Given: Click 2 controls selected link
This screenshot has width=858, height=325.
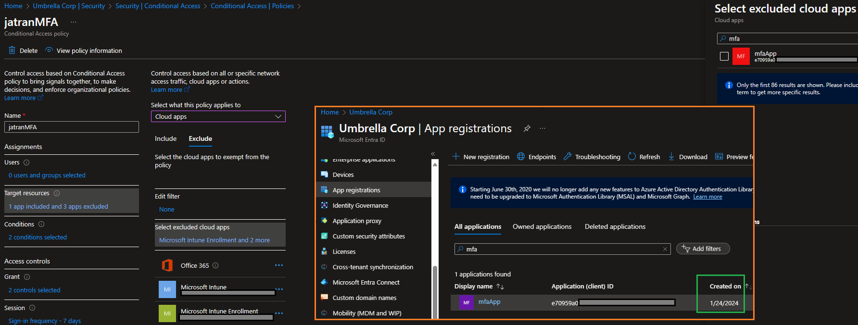Looking at the screenshot, I should coord(34,290).
